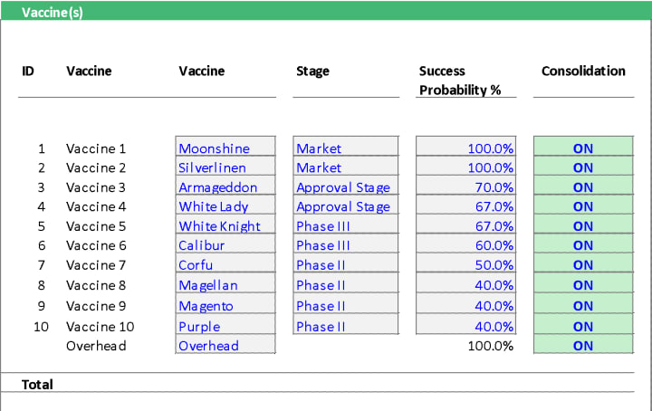The image size is (652, 411).
Task: Click the Consolidation column header
Action: [x=583, y=71]
